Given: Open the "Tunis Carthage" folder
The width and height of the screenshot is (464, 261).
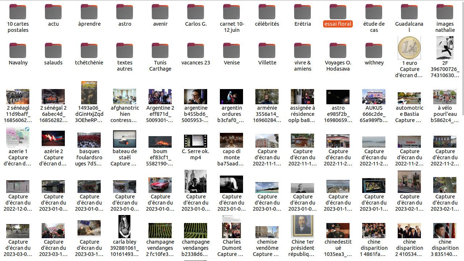Looking at the screenshot, I should [160, 51].
